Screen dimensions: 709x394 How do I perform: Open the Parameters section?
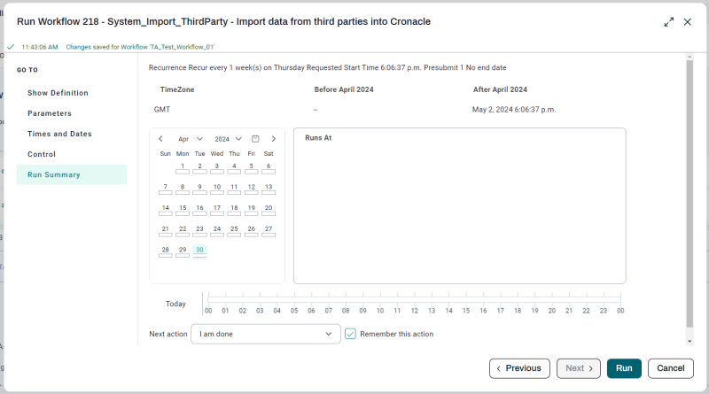point(50,113)
